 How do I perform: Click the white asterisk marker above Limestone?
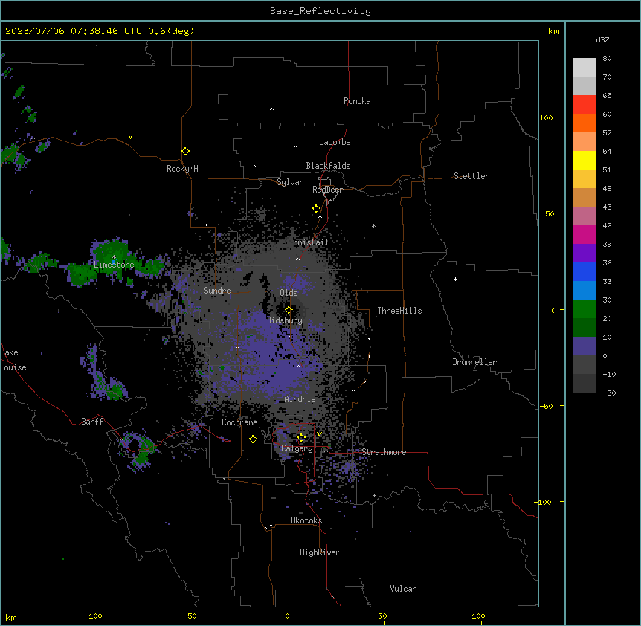pyautogui.click(x=114, y=257)
